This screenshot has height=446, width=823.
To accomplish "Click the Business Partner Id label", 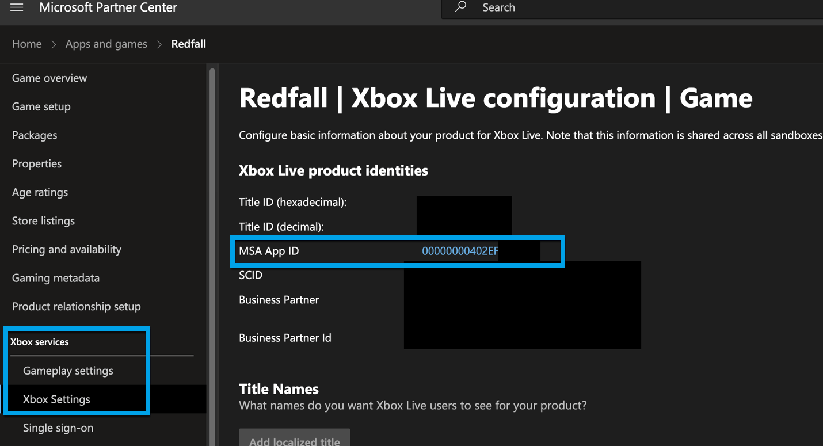I will [x=285, y=338].
